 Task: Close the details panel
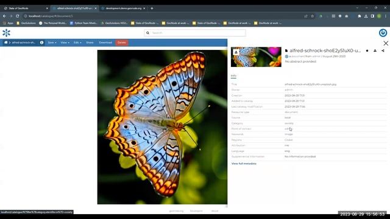[386, 43]
